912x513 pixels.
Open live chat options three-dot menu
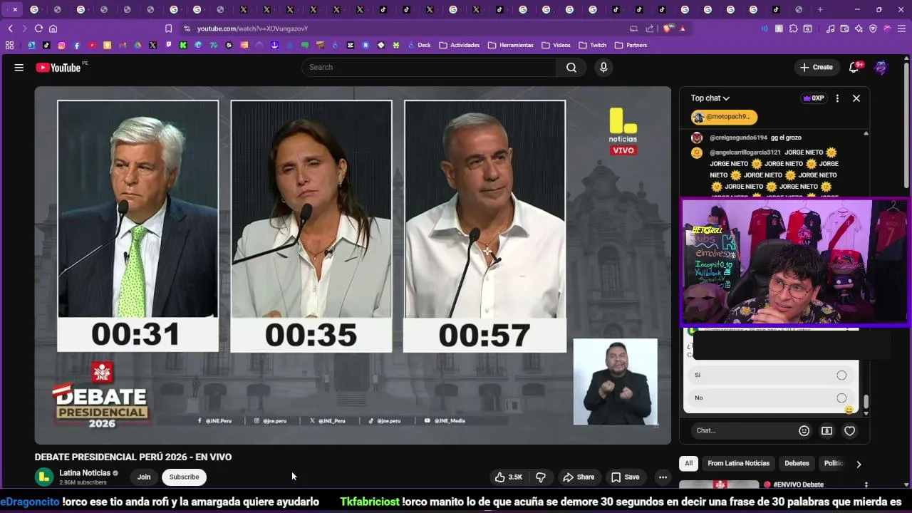point(837,98)
